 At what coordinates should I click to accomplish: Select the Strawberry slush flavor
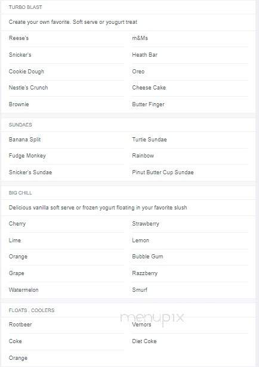[146, 224]
